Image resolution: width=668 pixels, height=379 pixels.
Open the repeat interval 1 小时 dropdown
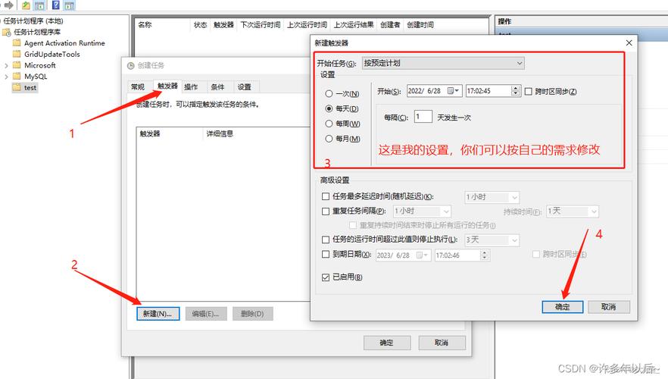(421, 211)
